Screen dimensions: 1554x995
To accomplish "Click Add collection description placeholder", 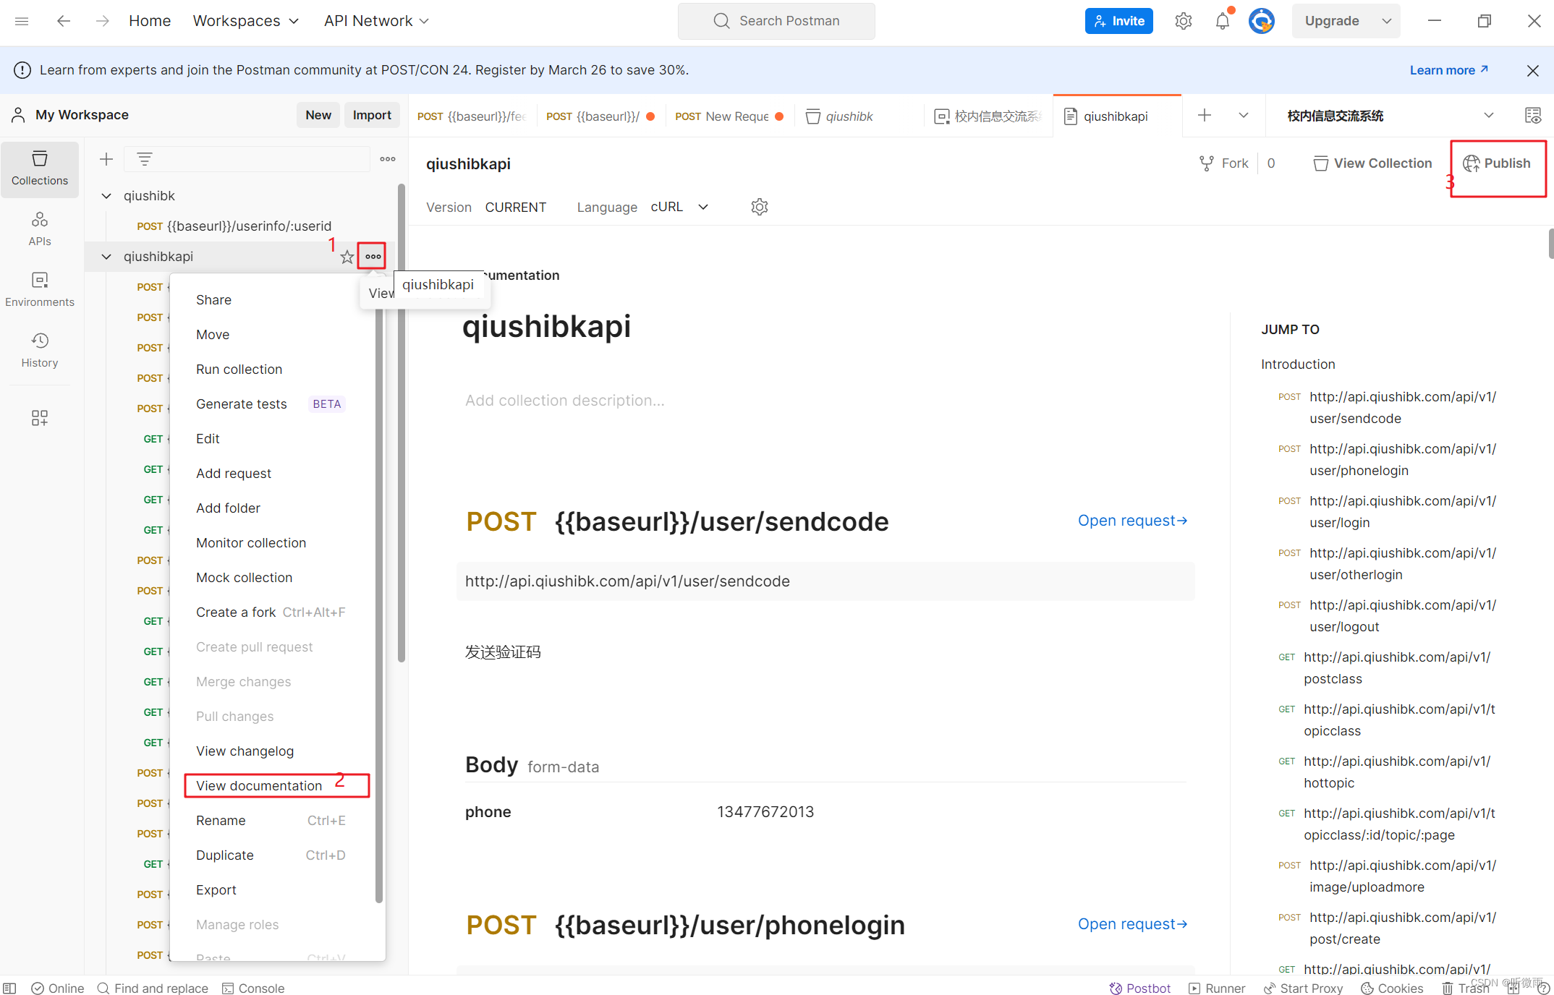I will pyautogui.click(x=565, y=401).
